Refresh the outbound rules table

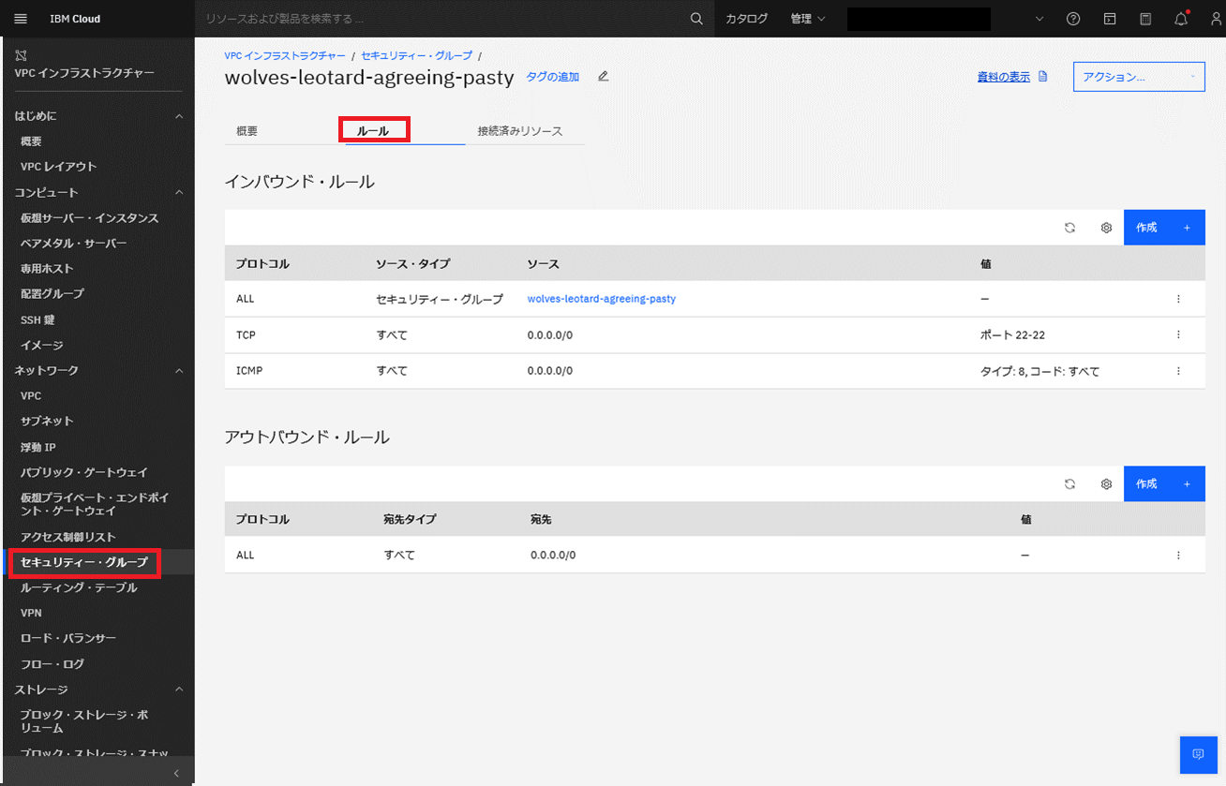1069,484
